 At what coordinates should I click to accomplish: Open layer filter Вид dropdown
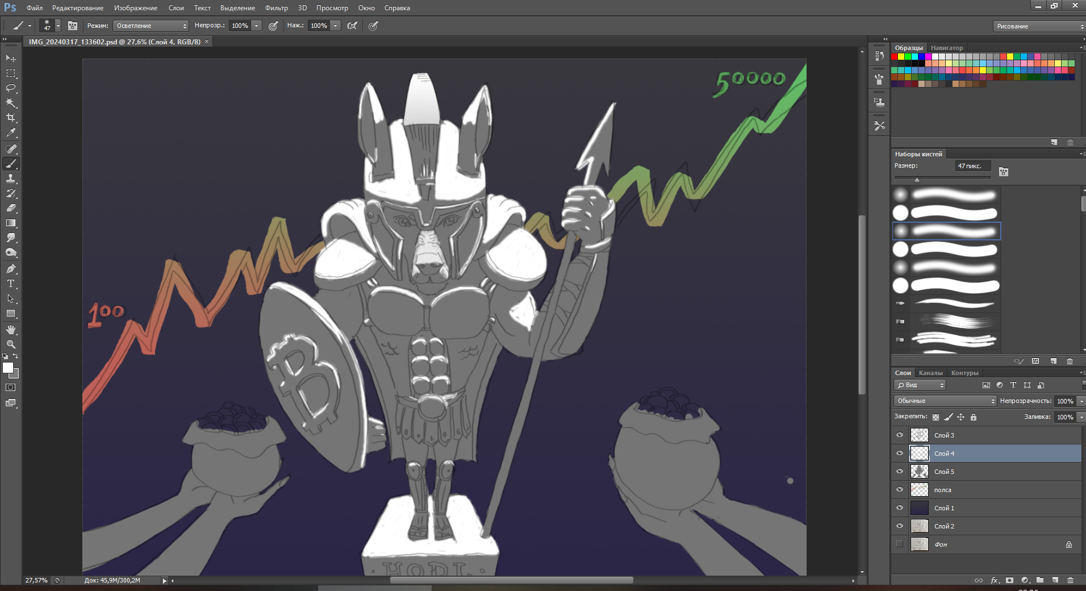920,385
